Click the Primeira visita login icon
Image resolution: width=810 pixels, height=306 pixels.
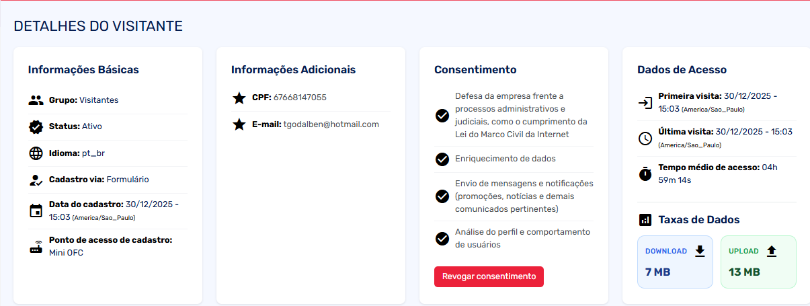(645, 103)
